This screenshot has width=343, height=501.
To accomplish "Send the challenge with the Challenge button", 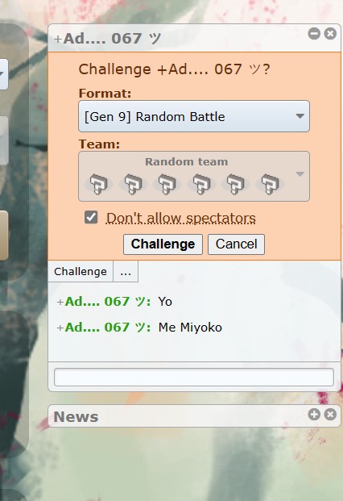I will 163,244.
